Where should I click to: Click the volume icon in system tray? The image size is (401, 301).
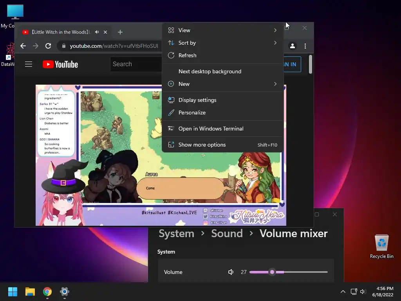363,292
